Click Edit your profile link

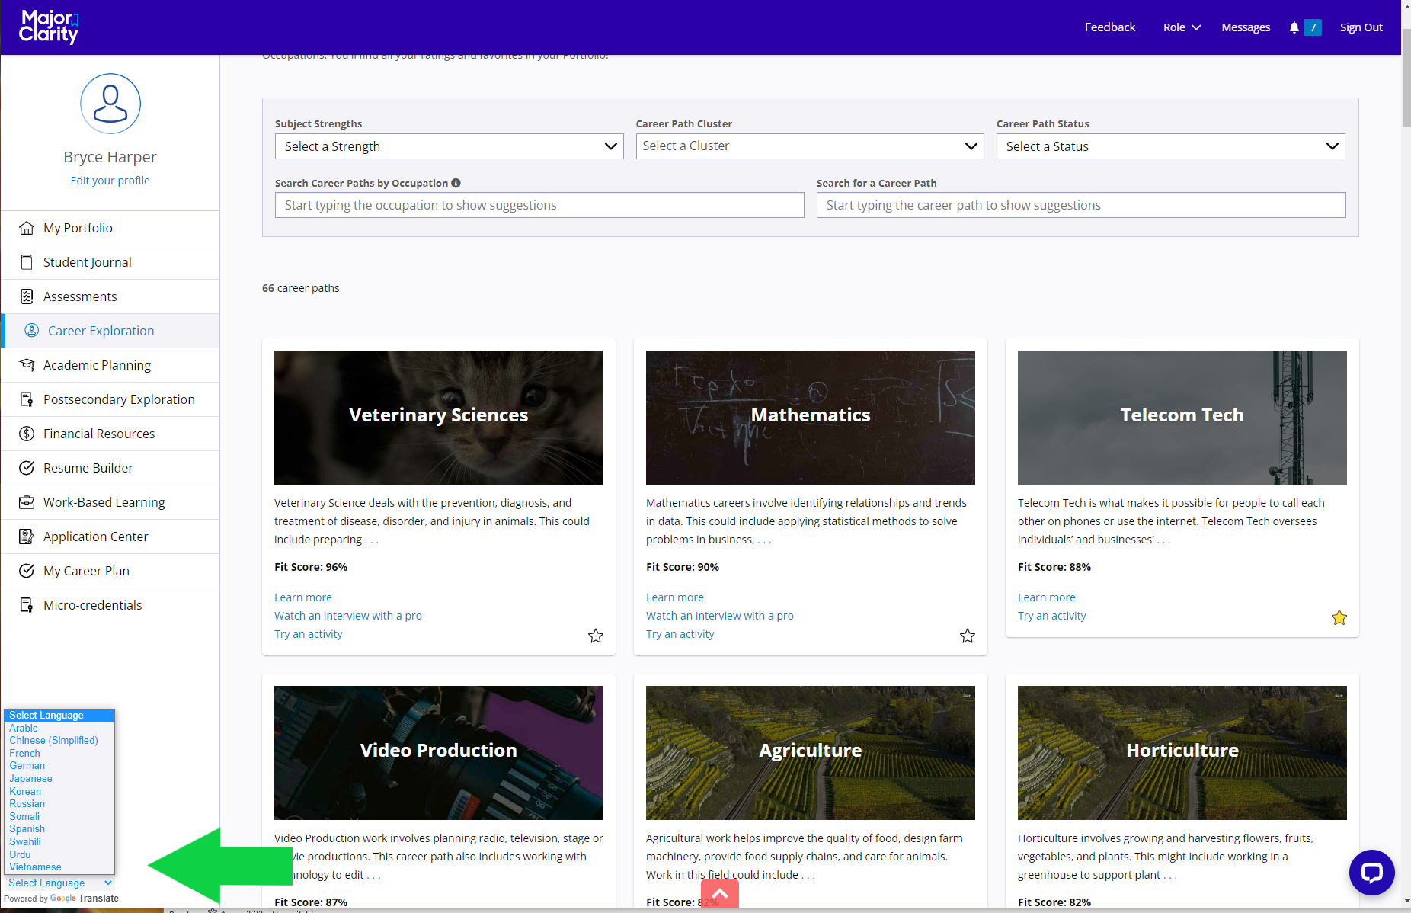coord(110,181)
